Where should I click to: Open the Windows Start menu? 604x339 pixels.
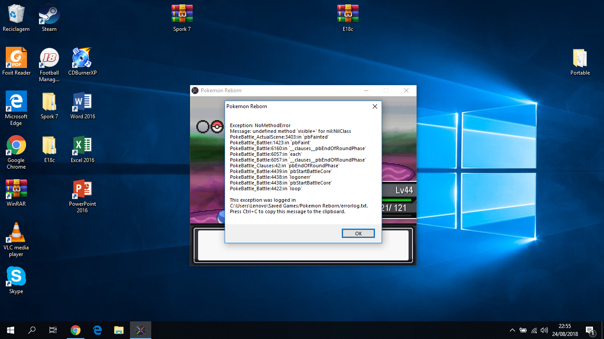coord(11,330)
